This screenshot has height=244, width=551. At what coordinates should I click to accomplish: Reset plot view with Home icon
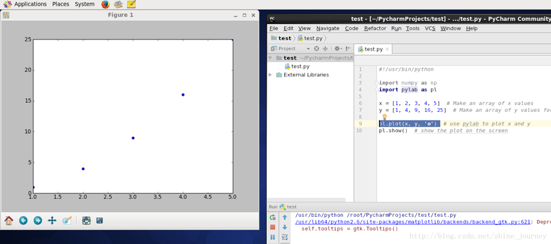9,221
